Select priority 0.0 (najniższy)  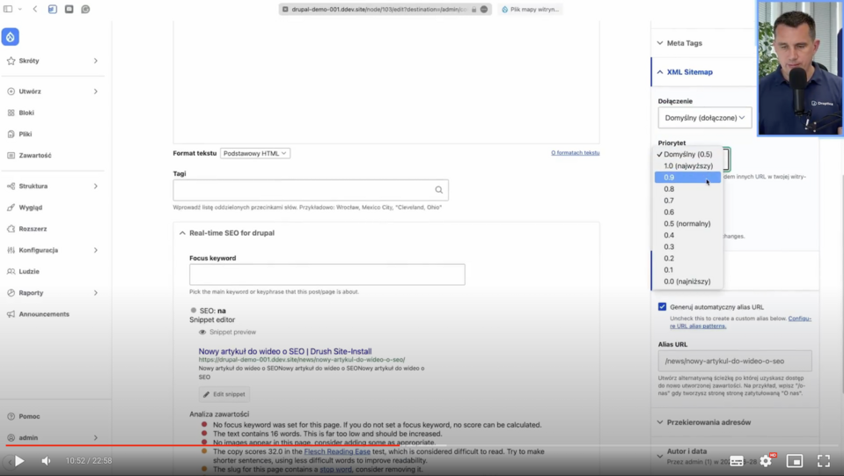pos(688,282)
